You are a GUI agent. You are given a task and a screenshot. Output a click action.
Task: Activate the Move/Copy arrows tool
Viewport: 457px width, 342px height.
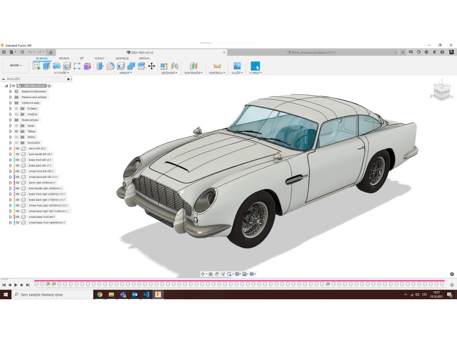[152, 66]
